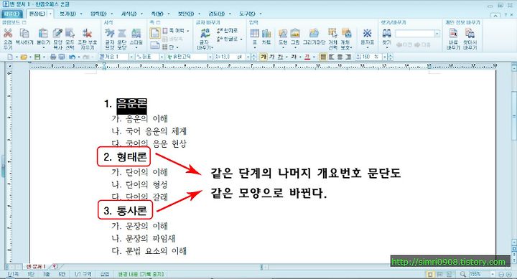Viewport: 517px width, 279px height.
Task: Open the line spacing 160 % dropdown
Action: (x=384, y=57)
